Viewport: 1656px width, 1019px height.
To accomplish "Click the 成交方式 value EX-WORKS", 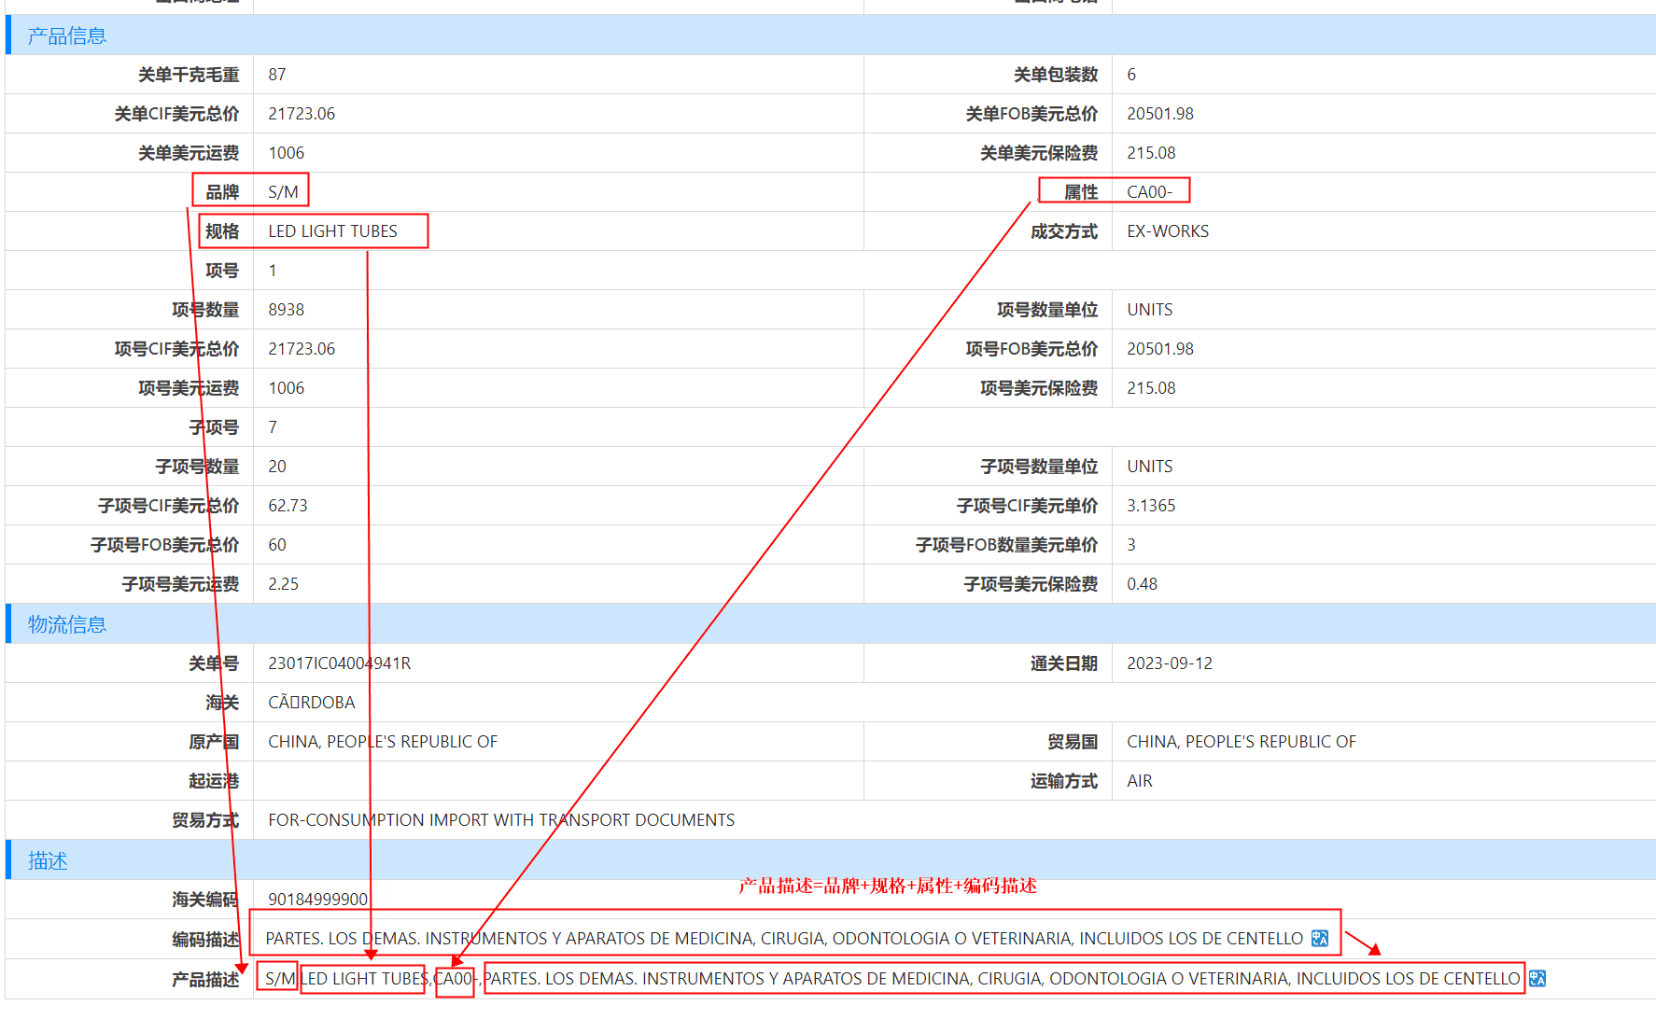I will [1166, 230].
